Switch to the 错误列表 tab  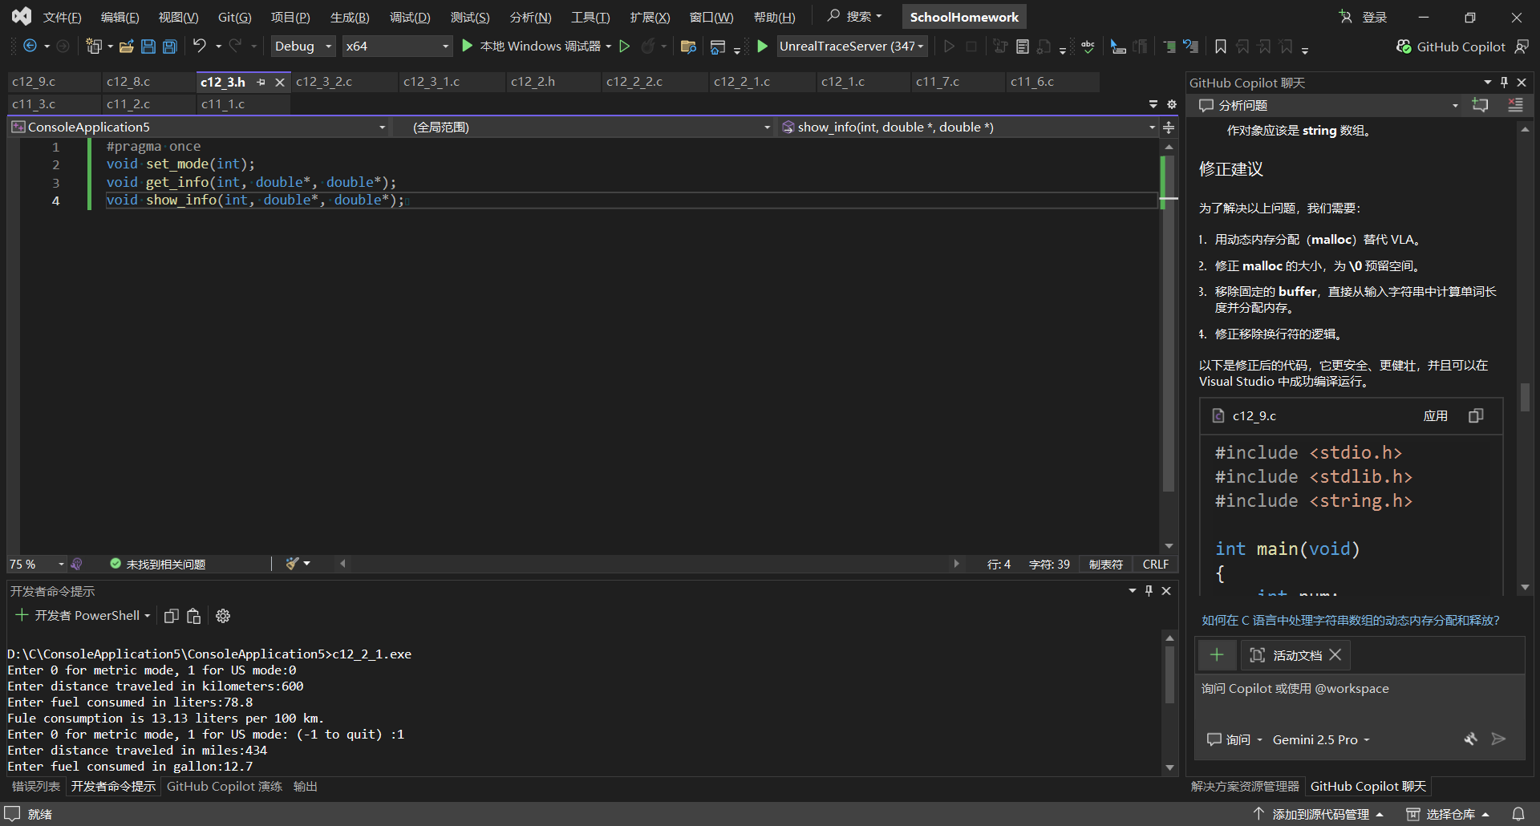(36, 787)
